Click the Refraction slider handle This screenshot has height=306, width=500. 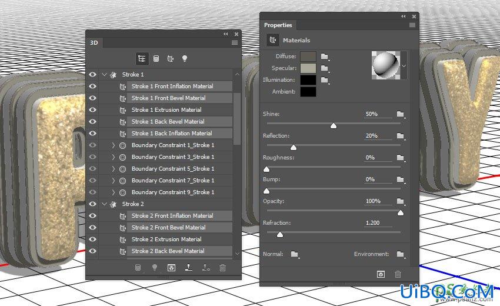click(x=279, y=235)
